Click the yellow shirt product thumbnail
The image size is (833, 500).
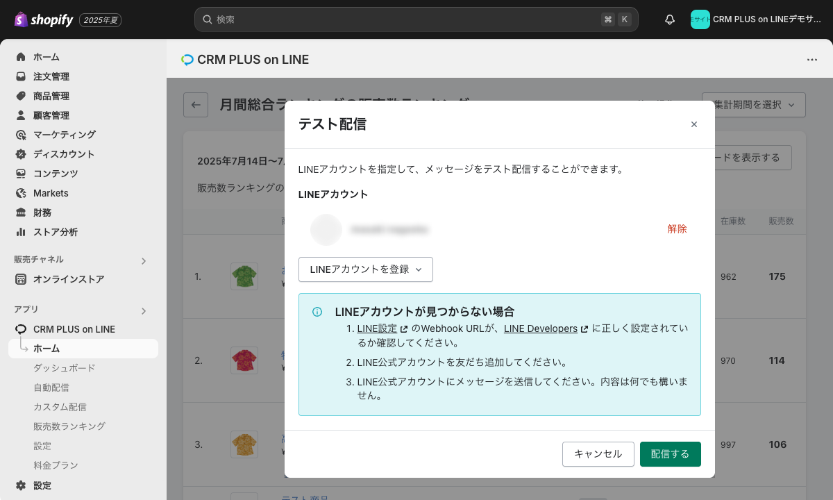point(244,444)
